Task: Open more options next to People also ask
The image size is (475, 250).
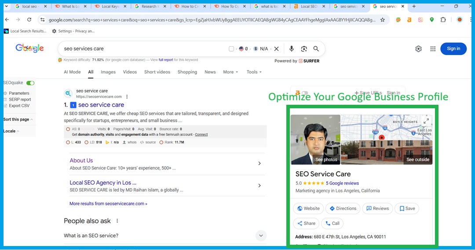Action: pyautogui.click(x=117, y=221)
